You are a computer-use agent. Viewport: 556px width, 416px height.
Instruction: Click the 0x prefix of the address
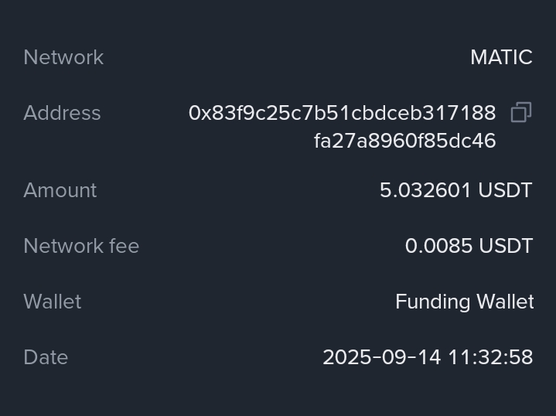(199, 113)
